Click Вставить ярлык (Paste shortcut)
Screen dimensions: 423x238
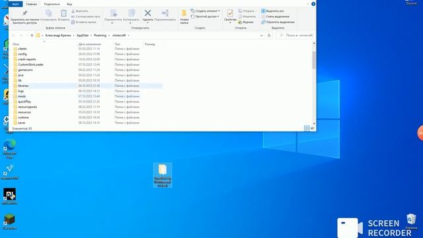click(84, 22)
